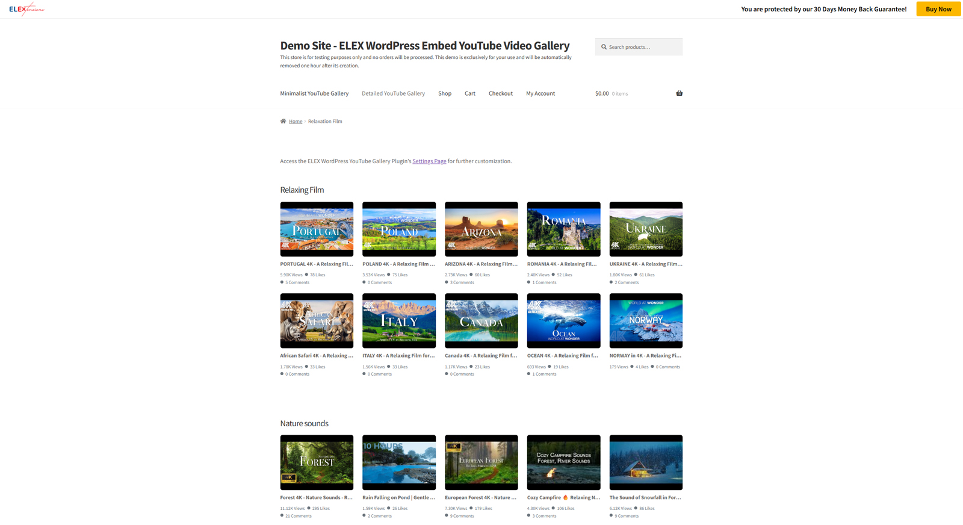Play the Norway 4K video thumbnail

tap(646, 321)
